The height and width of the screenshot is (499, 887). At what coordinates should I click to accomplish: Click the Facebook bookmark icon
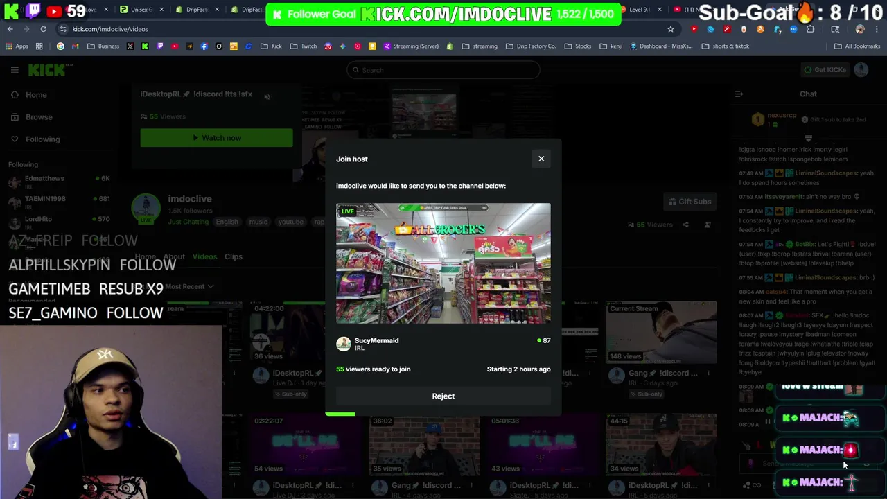pyautogui.click(x=204, y=46)
